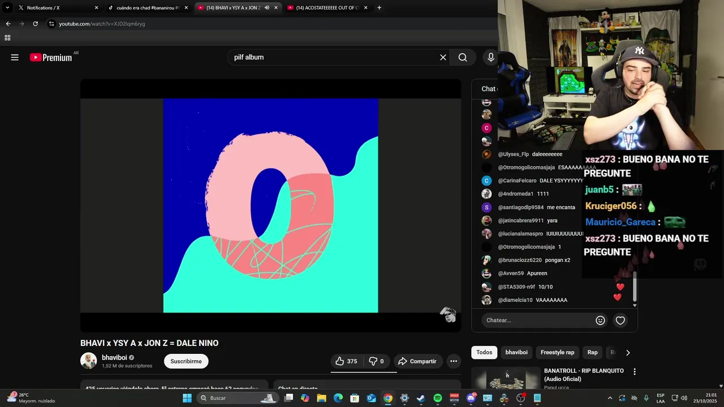724x407 pixels.
Task: Dislike the video with thumbs down
Action: (376, 361)
